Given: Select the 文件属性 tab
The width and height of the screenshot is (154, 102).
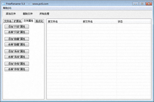Looking at the screenshot, I should [28, 21].
